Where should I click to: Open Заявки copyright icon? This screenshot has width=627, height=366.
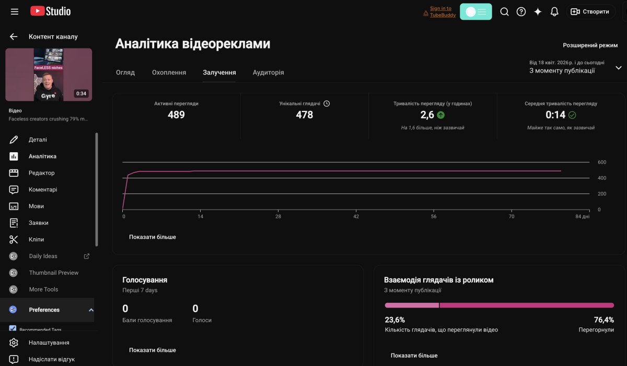(x=14, y=223)
